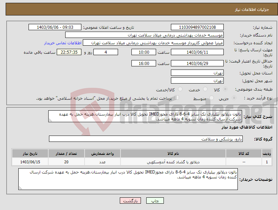Click the ایجاد کننده درخواست field

(x=153, y=43)
